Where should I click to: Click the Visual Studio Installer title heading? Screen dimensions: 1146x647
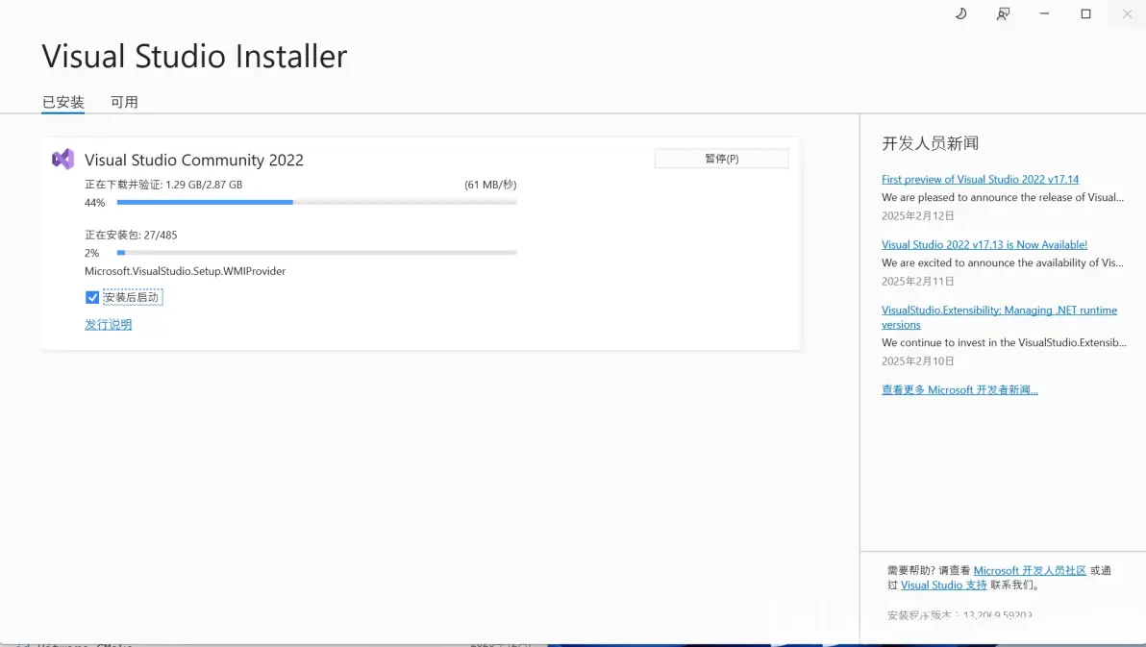click(194, 57)
